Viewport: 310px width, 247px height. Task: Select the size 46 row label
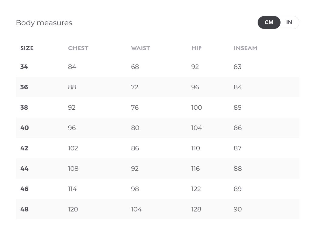[24, 189]
